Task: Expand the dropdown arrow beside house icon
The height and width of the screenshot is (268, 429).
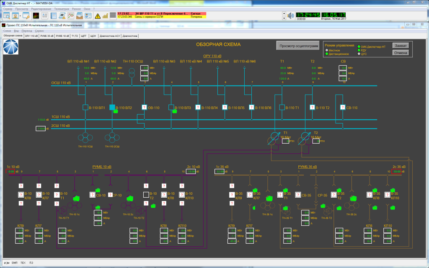Action: 20,16
